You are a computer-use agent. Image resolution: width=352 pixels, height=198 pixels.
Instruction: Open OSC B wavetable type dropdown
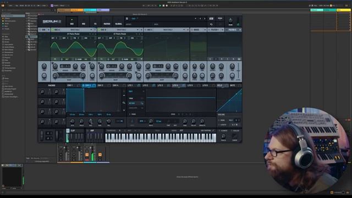click(x=137, y=30)
